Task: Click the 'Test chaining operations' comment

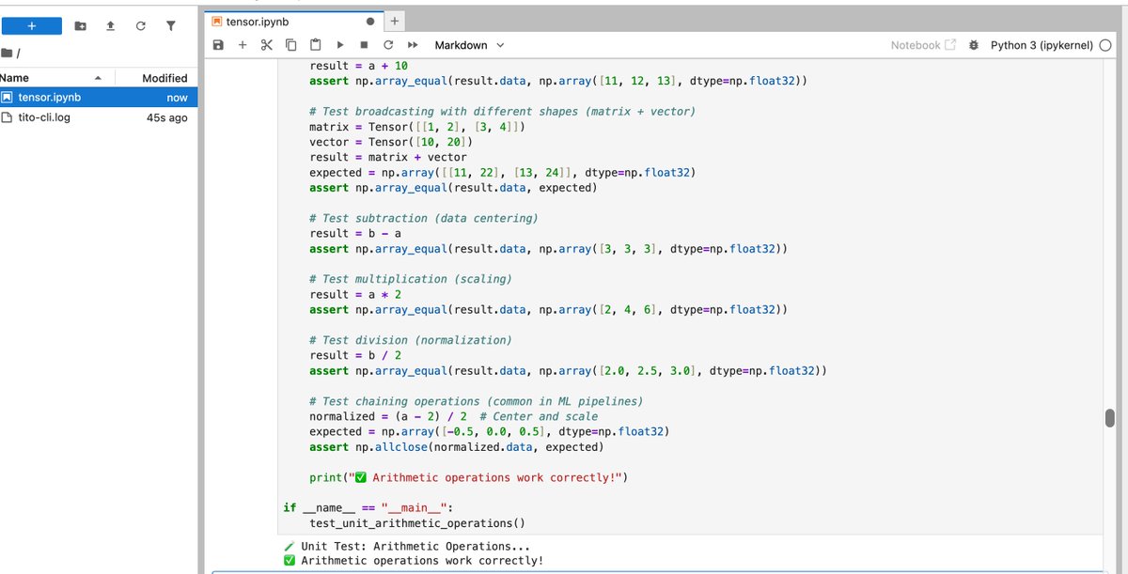Action: coord(477,401)
